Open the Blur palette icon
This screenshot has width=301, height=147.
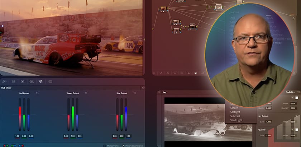(x=189, y=73)
